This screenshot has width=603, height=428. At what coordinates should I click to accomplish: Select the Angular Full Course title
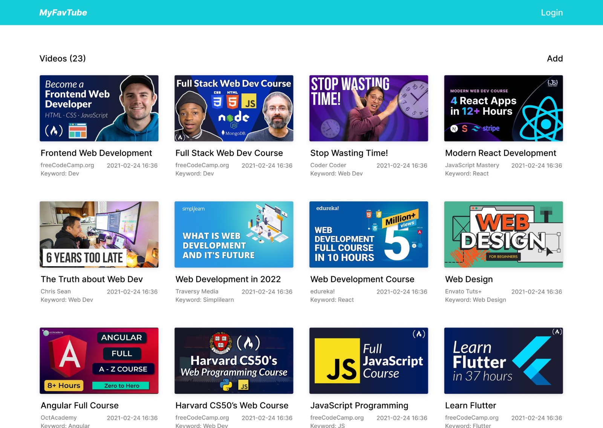coord(80,405)
